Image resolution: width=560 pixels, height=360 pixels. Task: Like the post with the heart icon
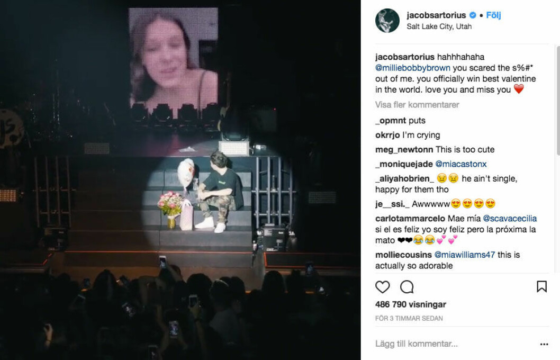[382, 287]
